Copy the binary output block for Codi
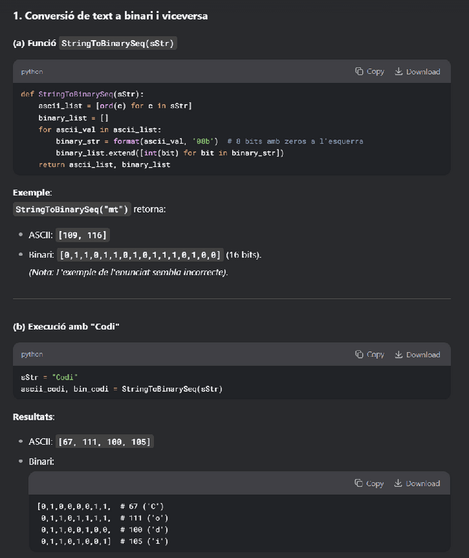The image size is (469, 558). click(369, 483)
